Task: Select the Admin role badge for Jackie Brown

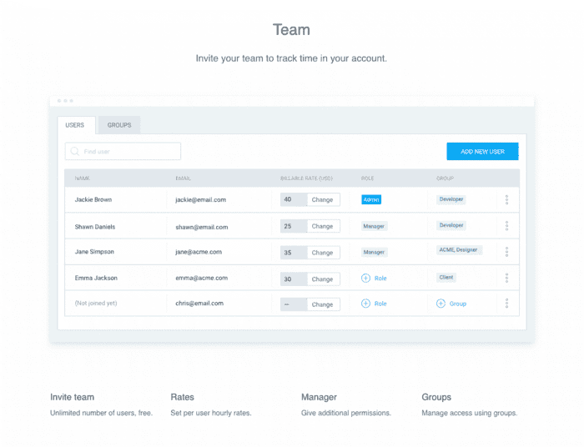Action: 371,199
